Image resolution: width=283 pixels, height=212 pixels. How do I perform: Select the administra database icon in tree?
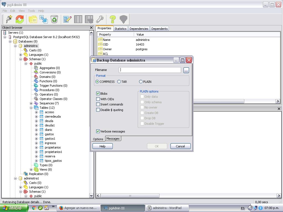click(20, 46)
